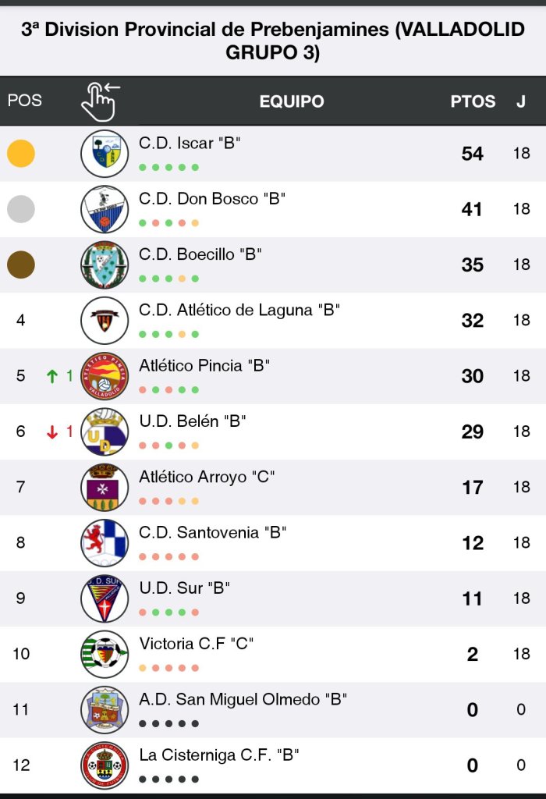Open C.D. Iscar "B" team crest
The width and height of the screenshot is (546, 799).
(105, 154)
